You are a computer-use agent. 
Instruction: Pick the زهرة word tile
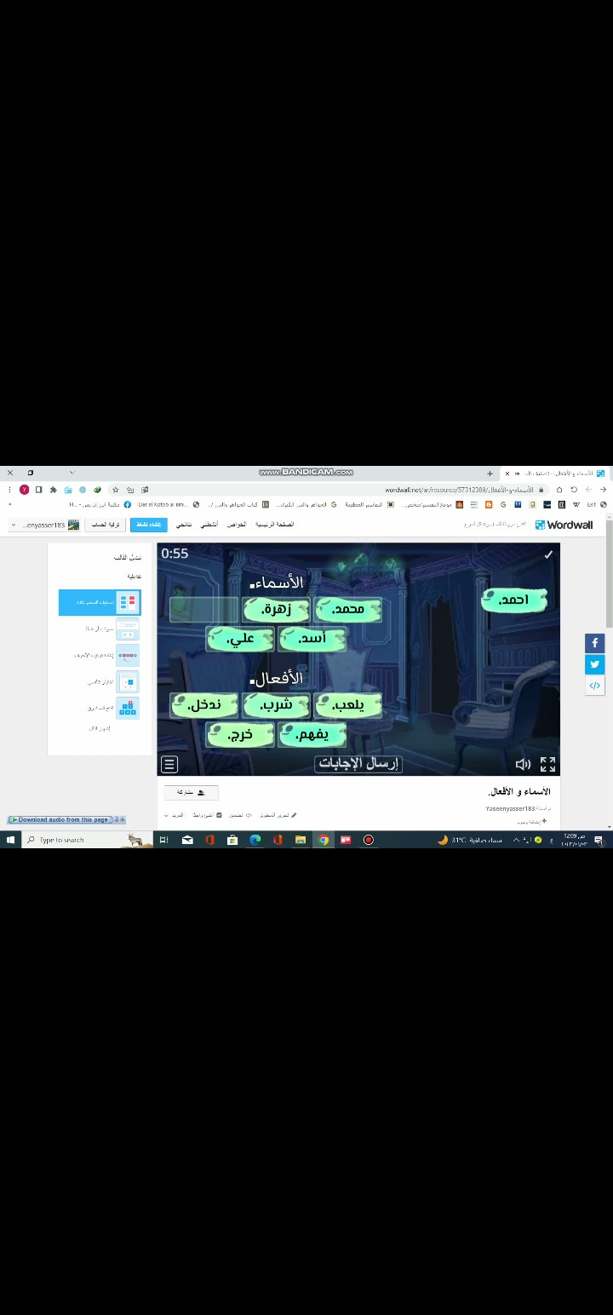pyautogui.click(x=276, y=609)
